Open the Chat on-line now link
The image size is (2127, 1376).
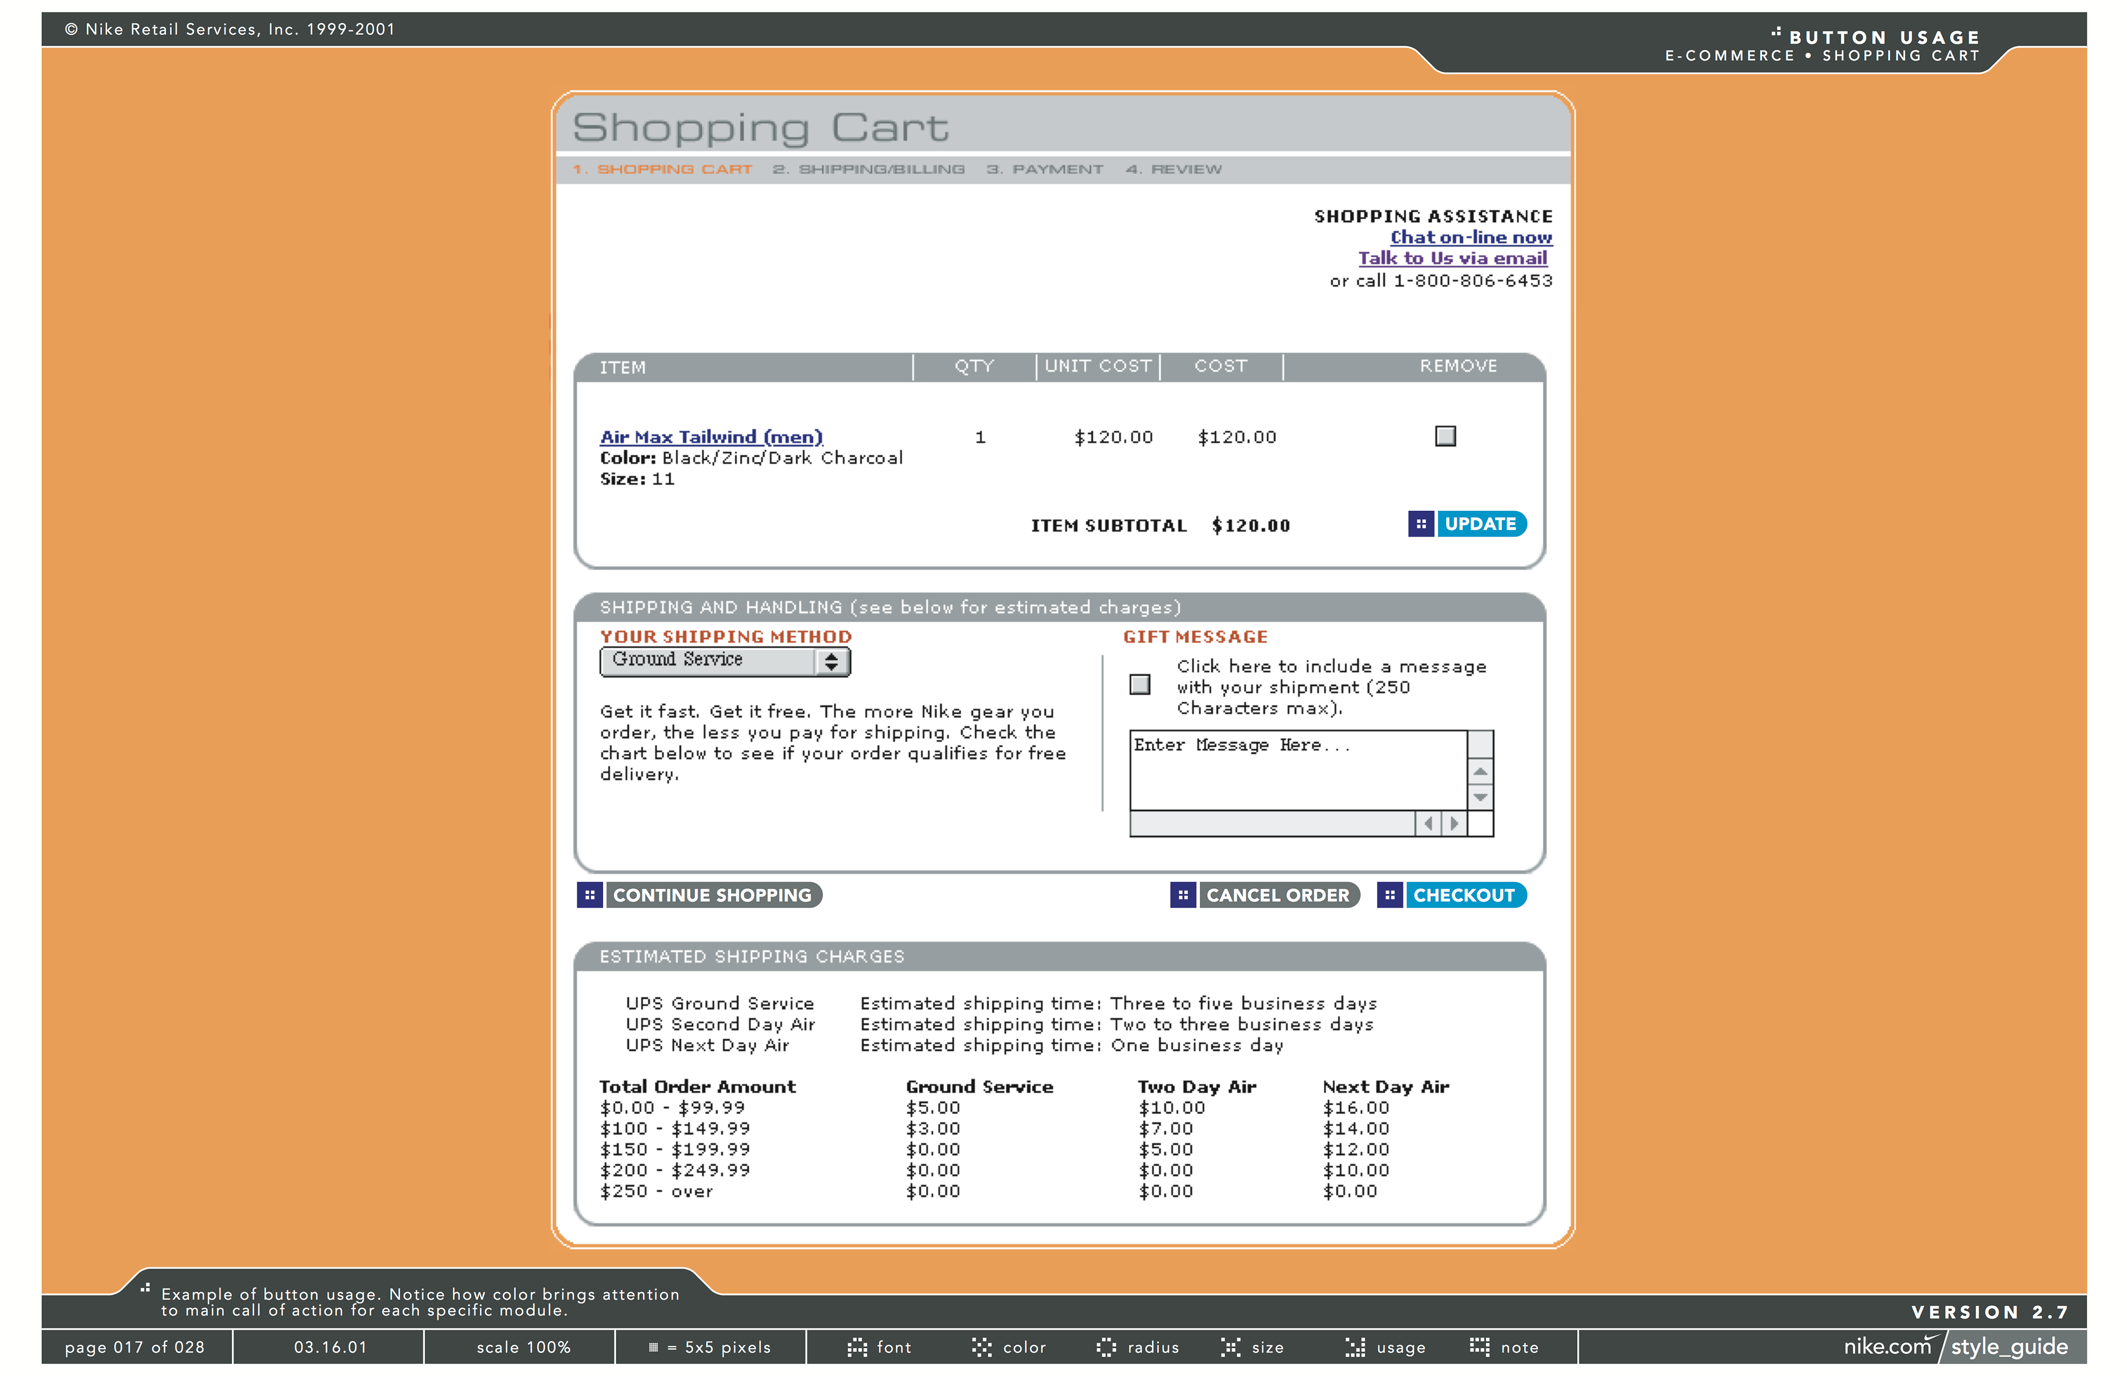click(1471, 237)
